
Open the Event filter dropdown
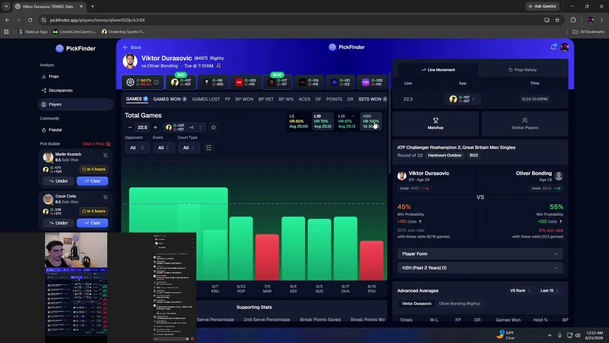tap(164, 148)
